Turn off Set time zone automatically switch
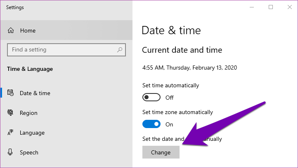The height and width of the screenshot is (168, 298). coord(151,124)
